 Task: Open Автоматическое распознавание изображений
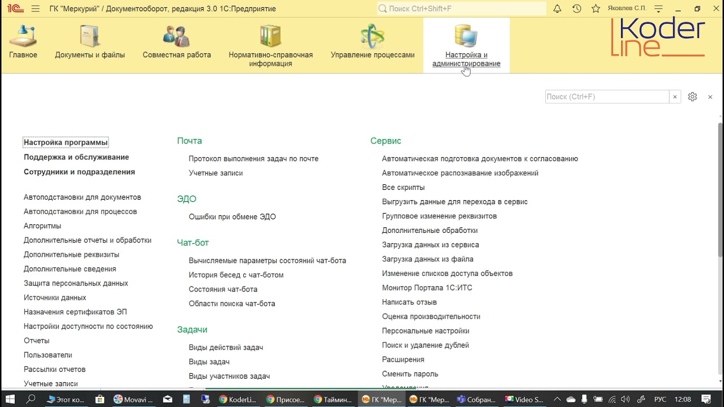[x=460, y=173]
